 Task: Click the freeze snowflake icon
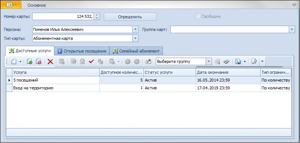click(x=218, y=61)
